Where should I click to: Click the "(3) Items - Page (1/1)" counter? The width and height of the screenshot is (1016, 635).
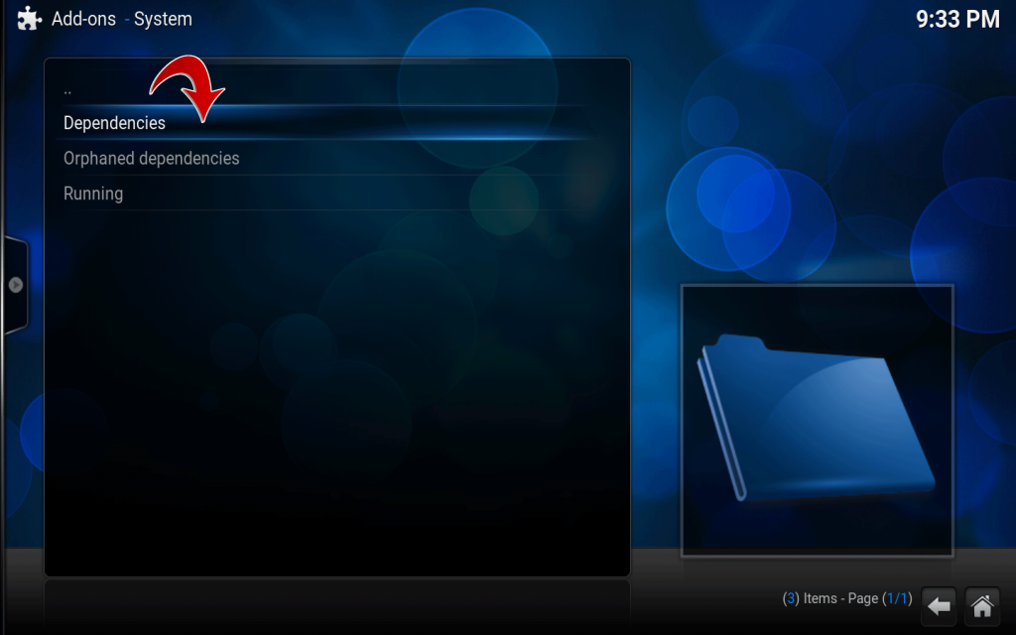pos(847,598)
